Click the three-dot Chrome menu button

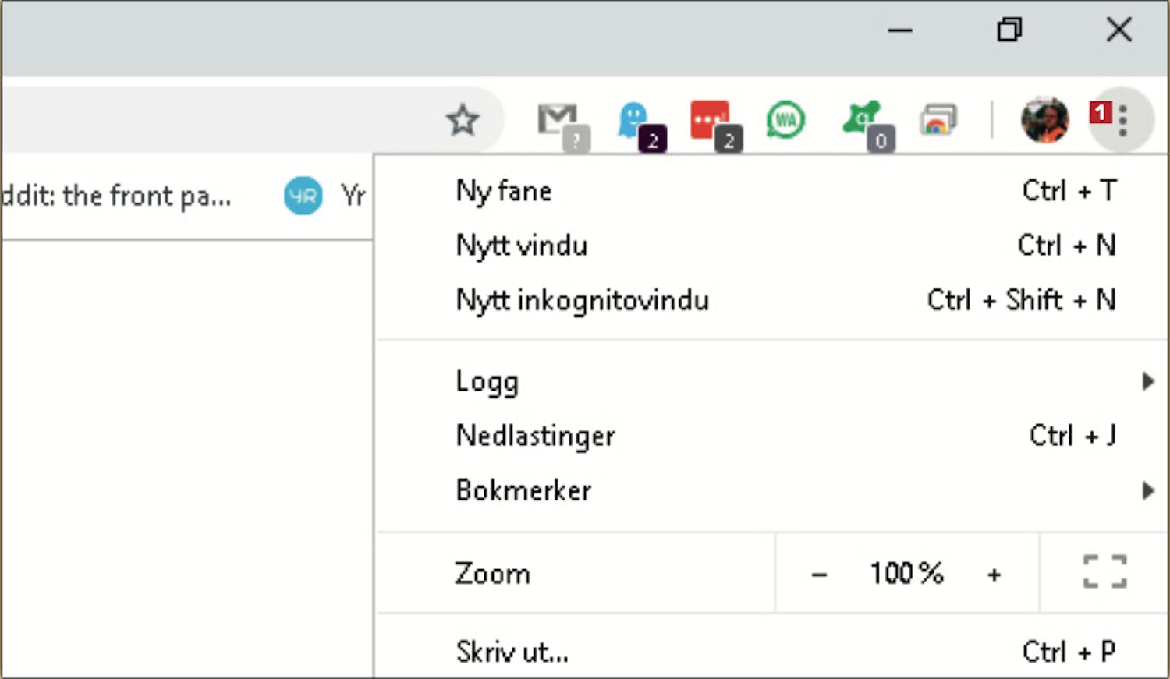(1122, 121)
